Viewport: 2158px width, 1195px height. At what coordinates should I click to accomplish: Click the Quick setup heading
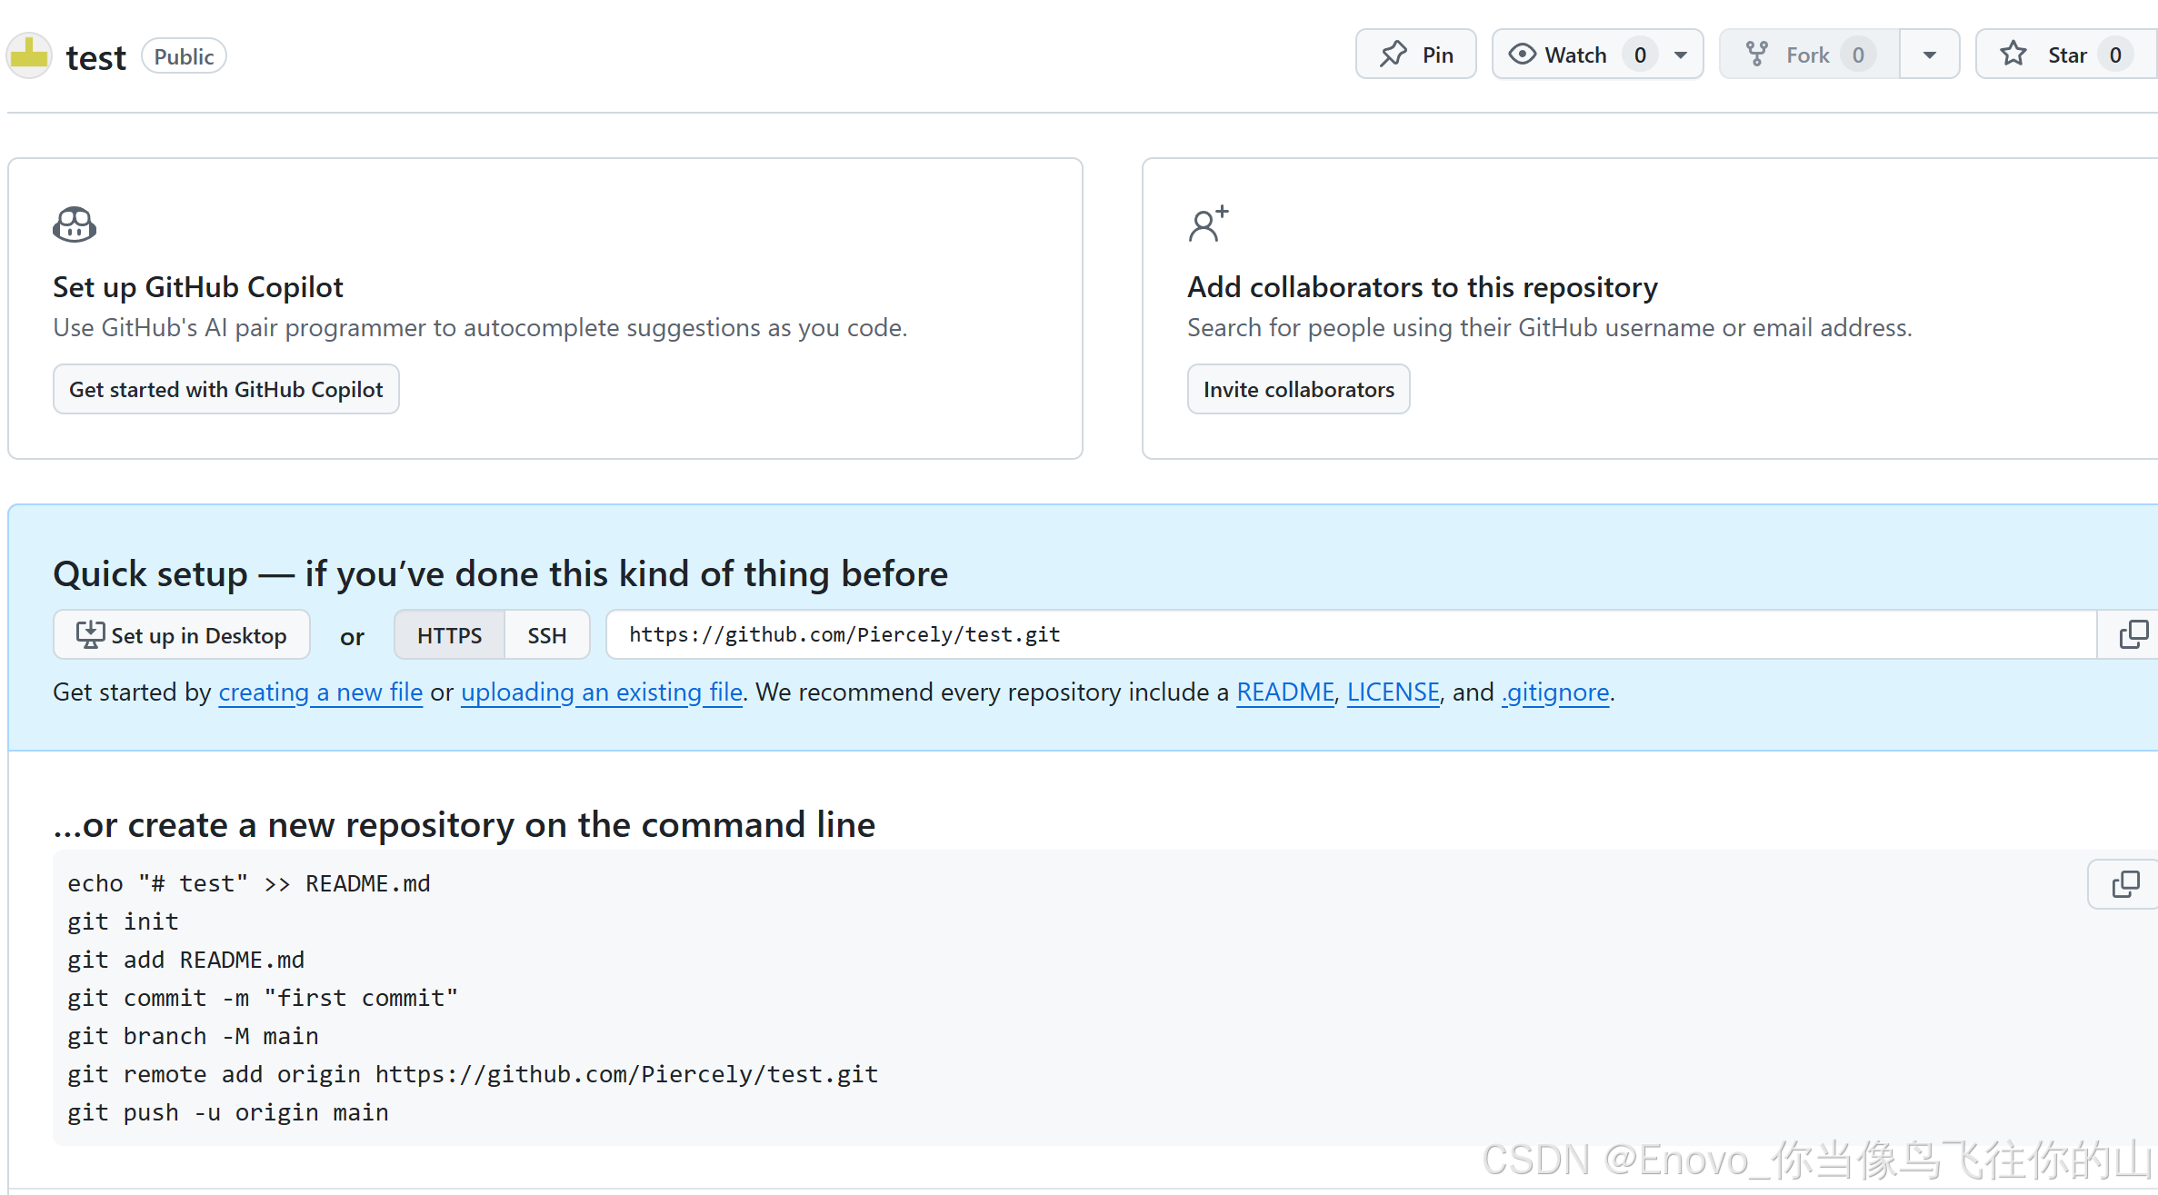click(x=501, y=574)
